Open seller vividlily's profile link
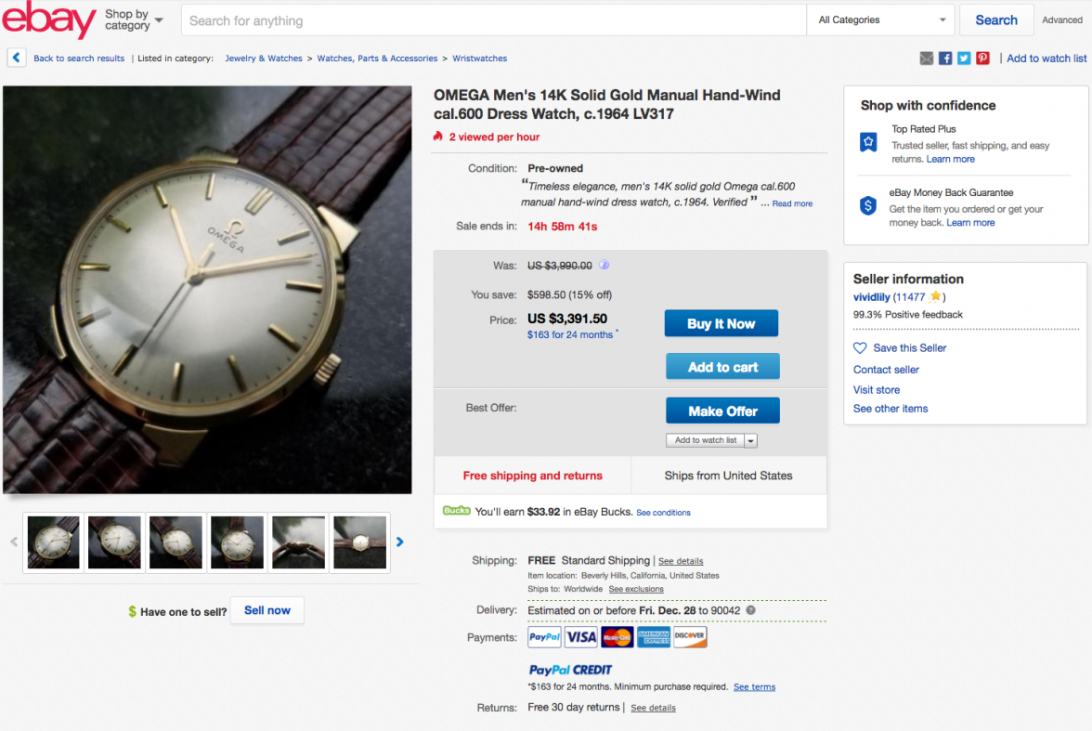The width and height of the screenshot is (1092, 731). [871, 297]
